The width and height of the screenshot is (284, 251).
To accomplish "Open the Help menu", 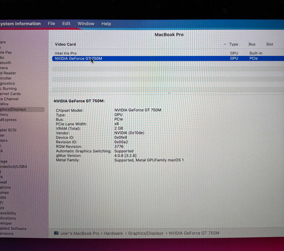I will click(106, 24).
